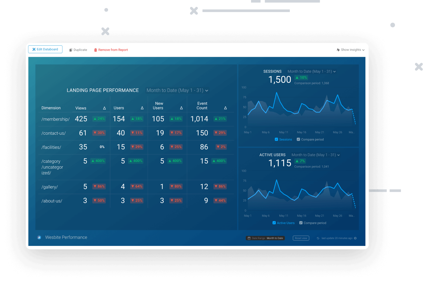Click the wrench icon on Edit Databoard button
Viewport: 423px width, 282px height.
click(34, 49)
